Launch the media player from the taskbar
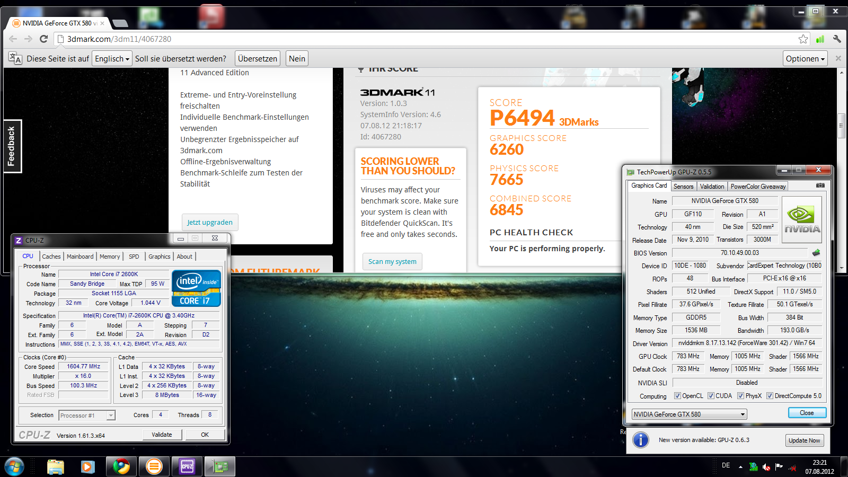 click(88, 467)
